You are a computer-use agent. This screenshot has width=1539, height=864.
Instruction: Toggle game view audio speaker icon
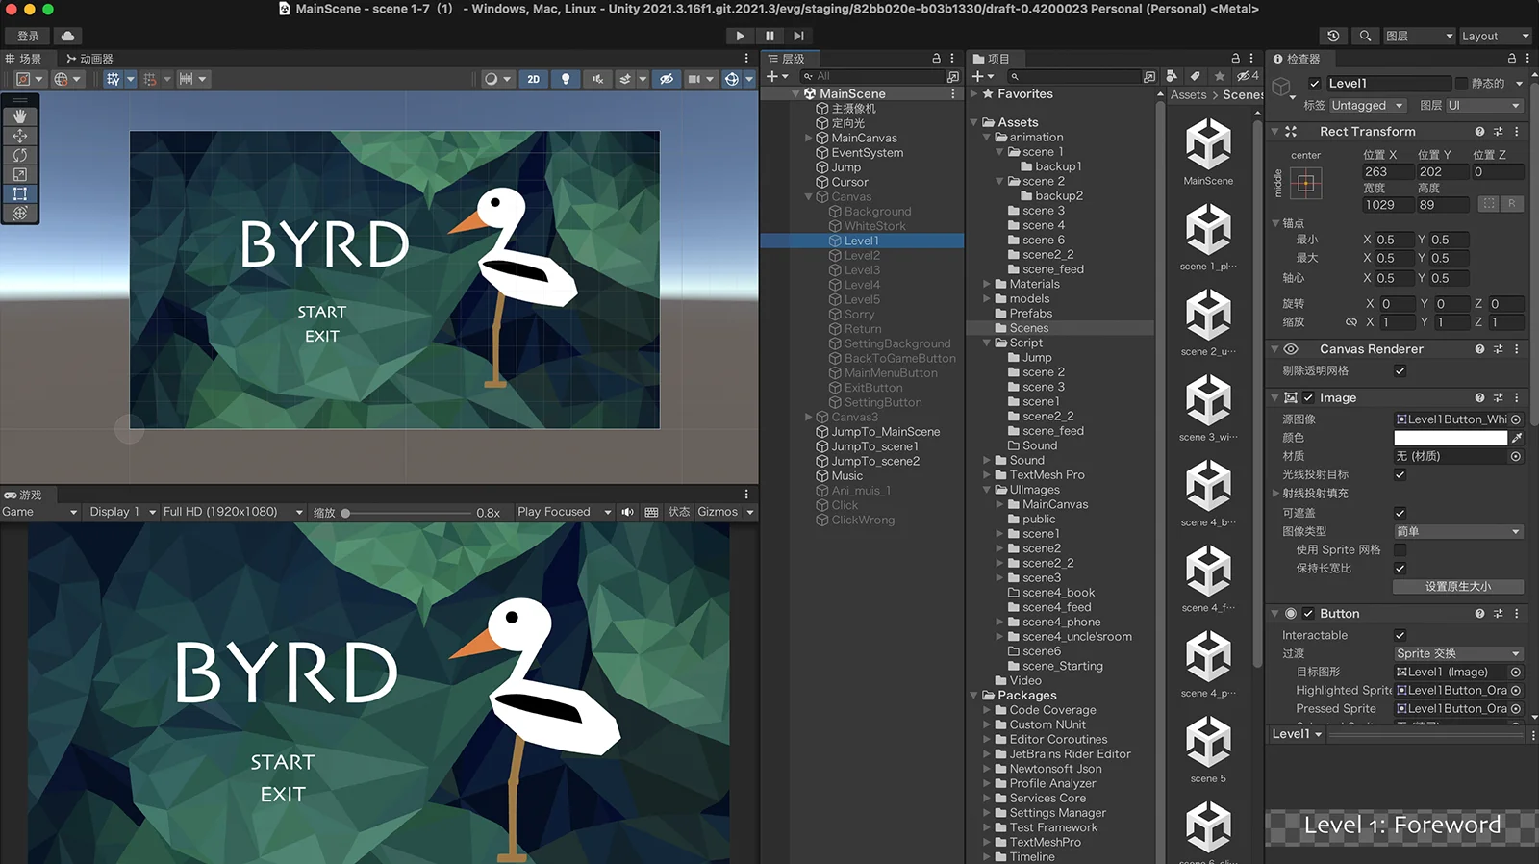[628, 512]
